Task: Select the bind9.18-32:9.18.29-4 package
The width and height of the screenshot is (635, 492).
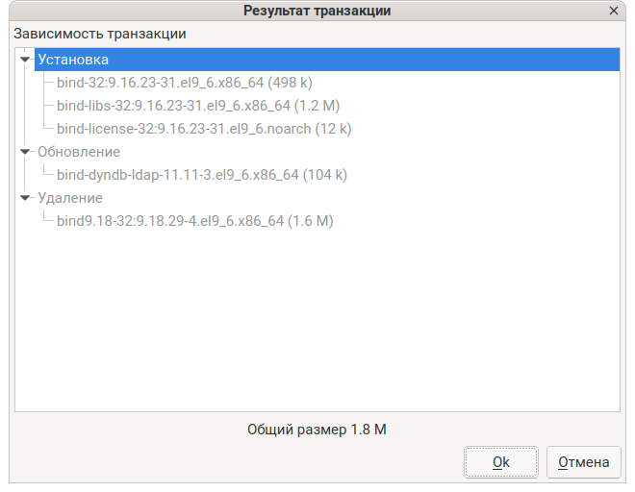Action: [194, 221]
